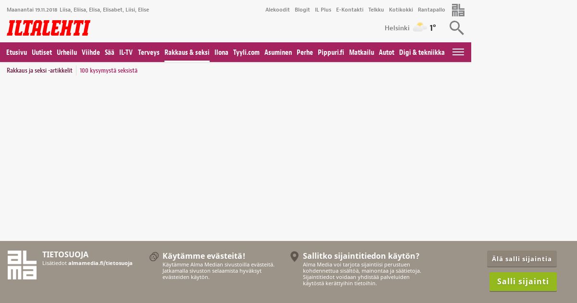Click the Alma logo in top bar
The width and height of the screenshot is (577, 303).
(x=458, y=10)
